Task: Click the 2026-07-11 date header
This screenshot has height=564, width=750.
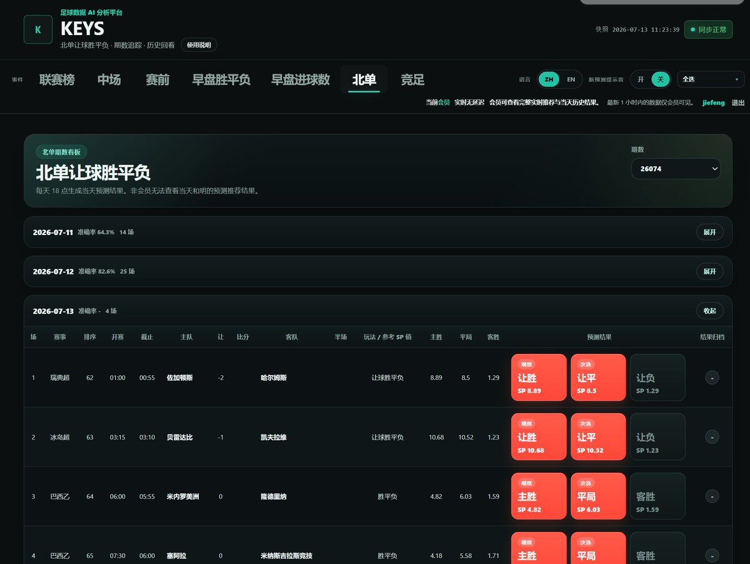Action: (x=53, y=233)
